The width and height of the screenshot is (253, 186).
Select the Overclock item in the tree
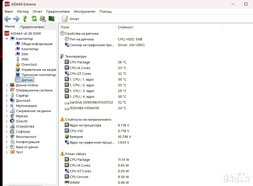[29, 64]
